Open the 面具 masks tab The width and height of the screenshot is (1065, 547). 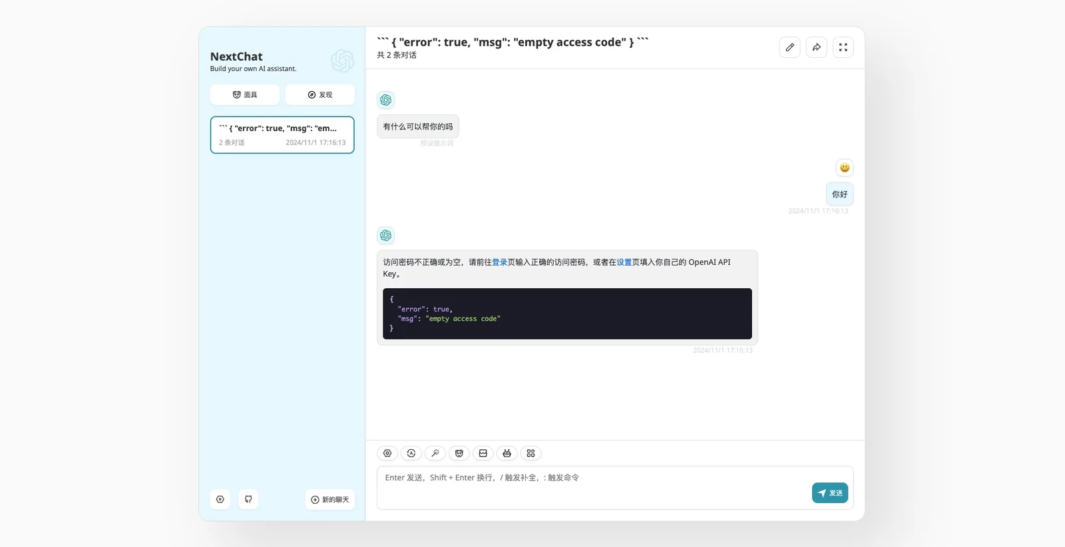click(x=245, y=94)
